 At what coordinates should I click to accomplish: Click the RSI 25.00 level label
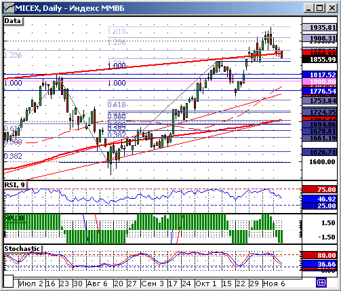tap(319, 206)
